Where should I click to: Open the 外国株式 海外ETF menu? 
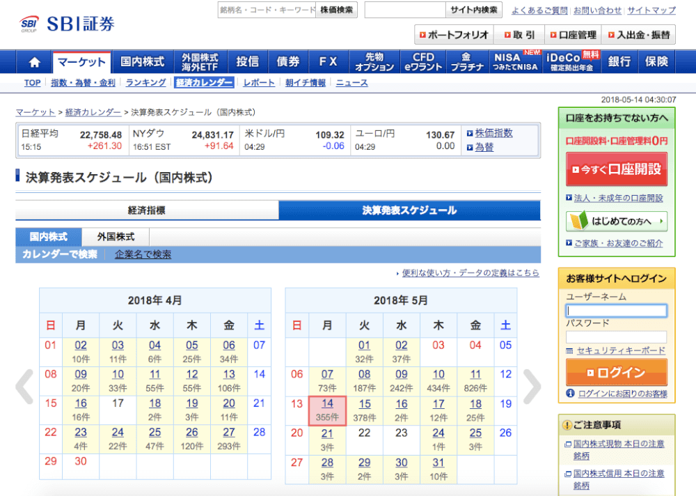coord(200,62)
